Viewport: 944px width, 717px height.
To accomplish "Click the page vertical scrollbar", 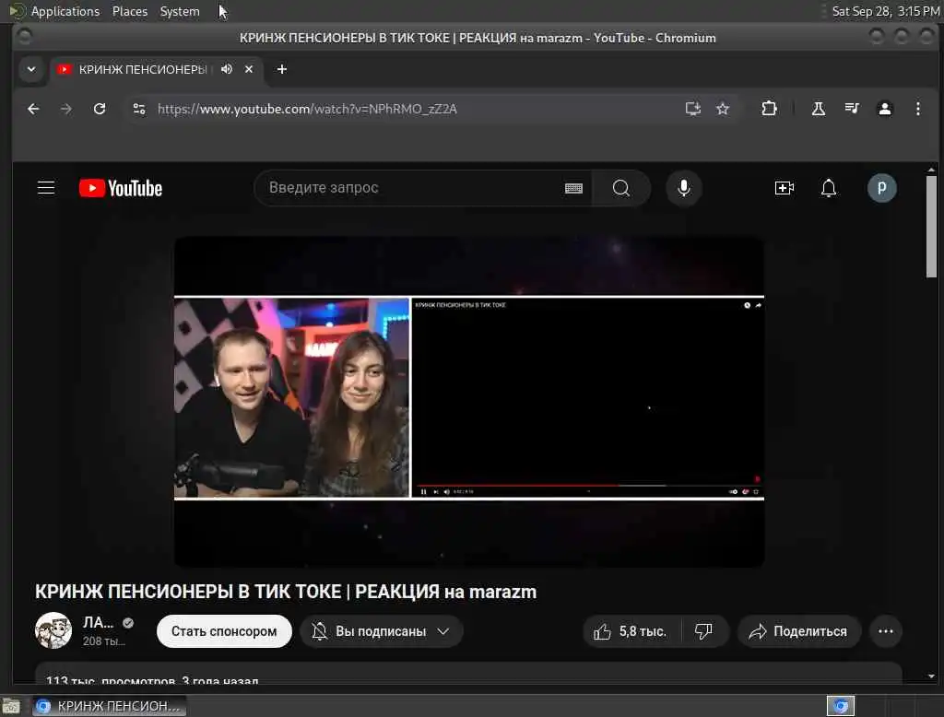I will (x=931, y=227).
